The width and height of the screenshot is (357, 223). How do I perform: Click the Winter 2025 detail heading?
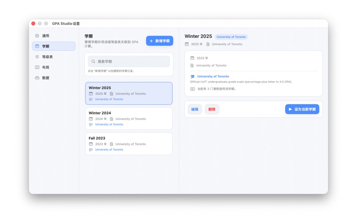pyautogui.click(x=198, y=37)
